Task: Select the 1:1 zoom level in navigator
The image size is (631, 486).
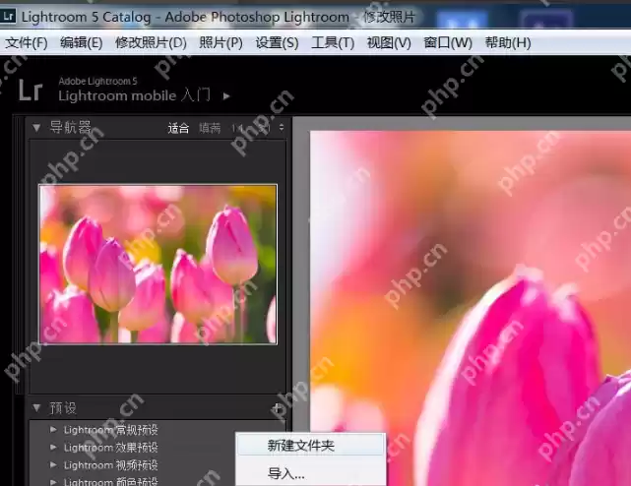Action: [237, 128]
